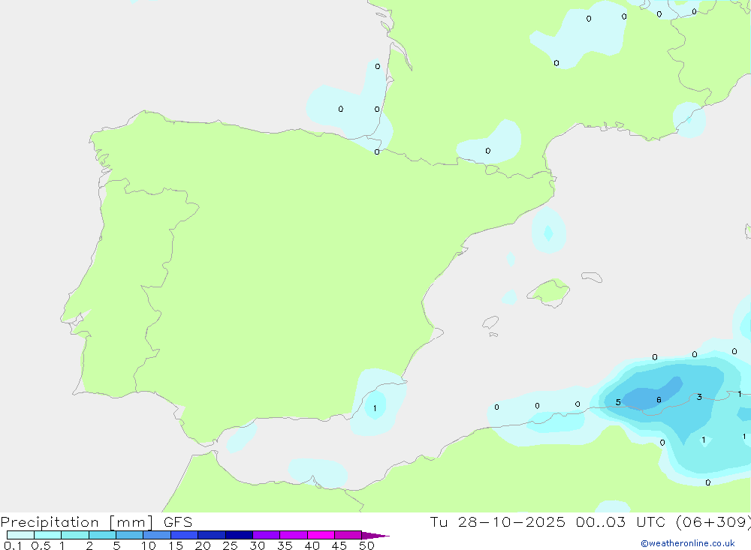Click the 'Tu 28-10-2025' date text

click(x=497, y=522)
